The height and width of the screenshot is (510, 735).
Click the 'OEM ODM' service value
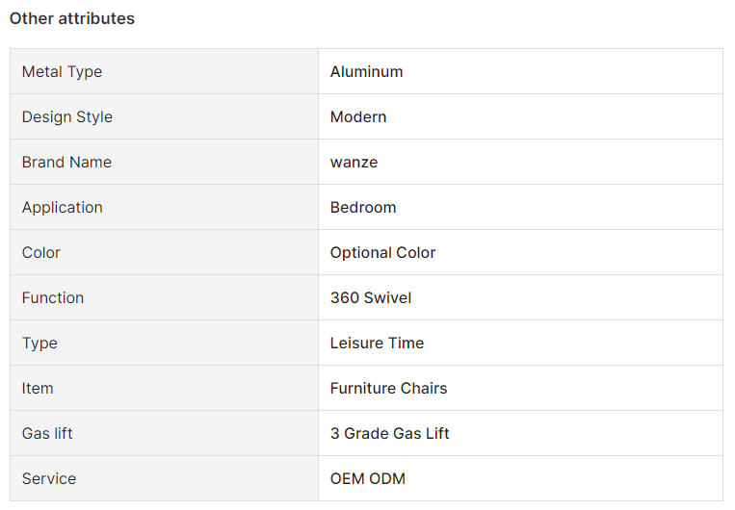tap(367, 479)
